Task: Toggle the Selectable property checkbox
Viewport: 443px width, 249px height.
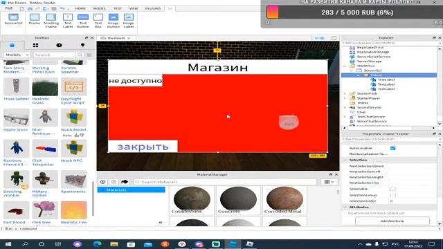Action: (392, 189)
